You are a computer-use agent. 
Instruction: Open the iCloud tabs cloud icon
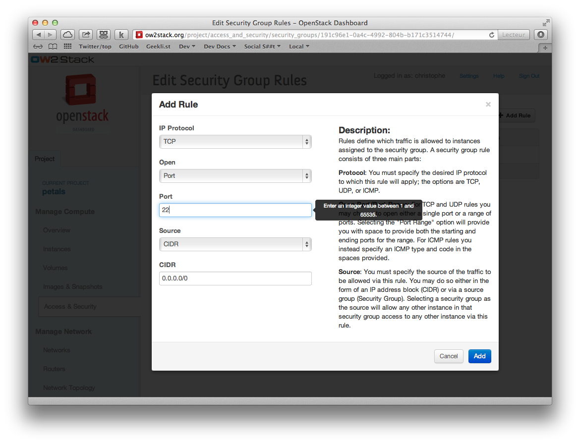pos(67,35)
